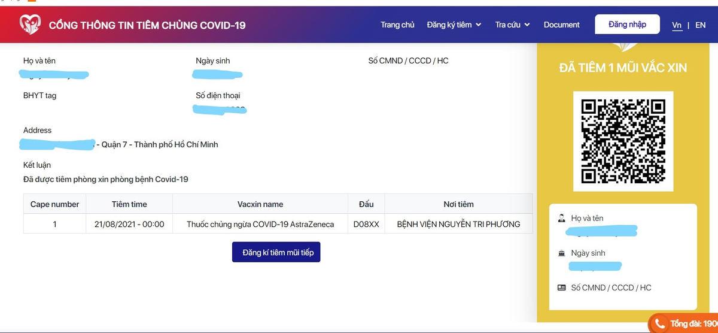Click the AstraZeneca vaccine name cell
This screenshot has height=333, width=718.
[260, 225]
